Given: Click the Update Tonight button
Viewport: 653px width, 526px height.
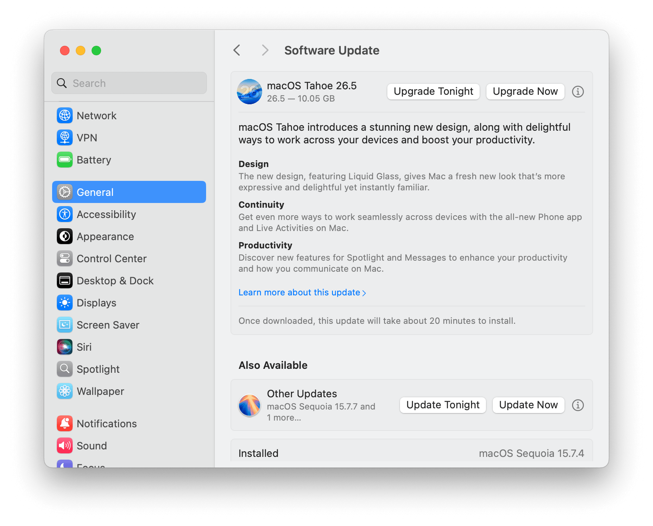Looking at the screenshot, I should (x=443, y=405).
